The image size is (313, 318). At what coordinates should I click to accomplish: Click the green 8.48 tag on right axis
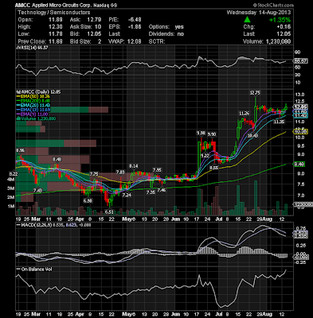(x=299, y=165)
